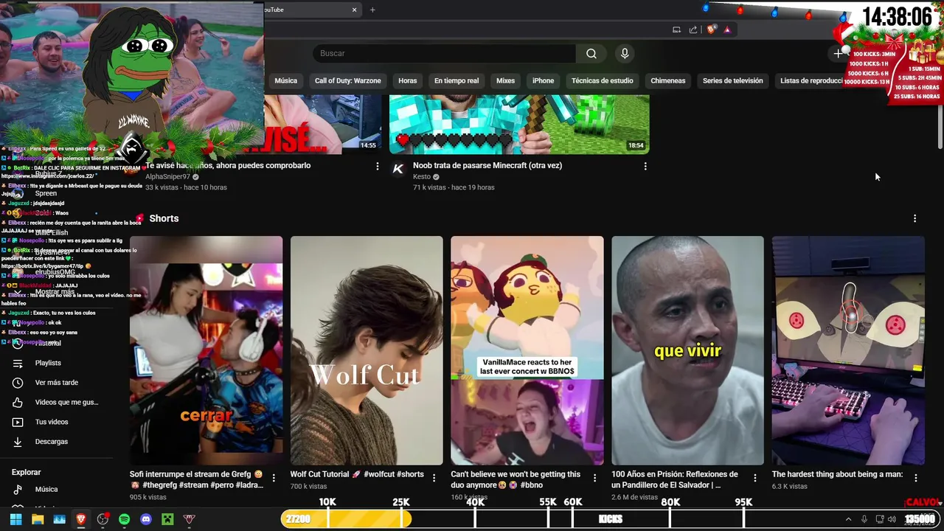
Task: Click the share page arrow icon
Action: coord(693,29)
